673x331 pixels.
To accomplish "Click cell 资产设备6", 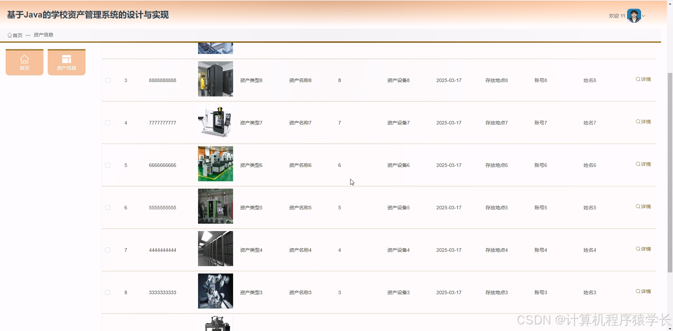I will [x=399, y=165].
